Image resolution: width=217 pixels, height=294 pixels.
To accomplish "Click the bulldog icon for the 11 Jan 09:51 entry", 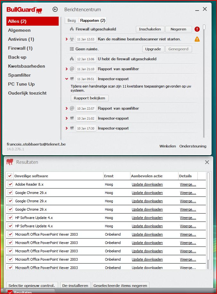I will 72,79.
